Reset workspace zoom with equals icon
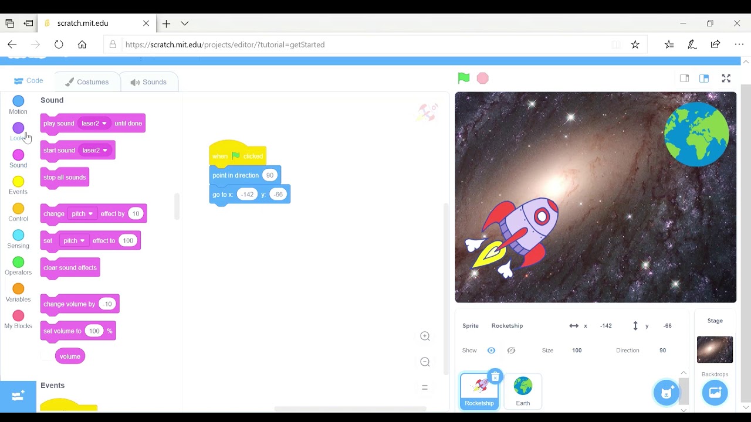This screenshot has width=751, height=422. tap(425, 387)
